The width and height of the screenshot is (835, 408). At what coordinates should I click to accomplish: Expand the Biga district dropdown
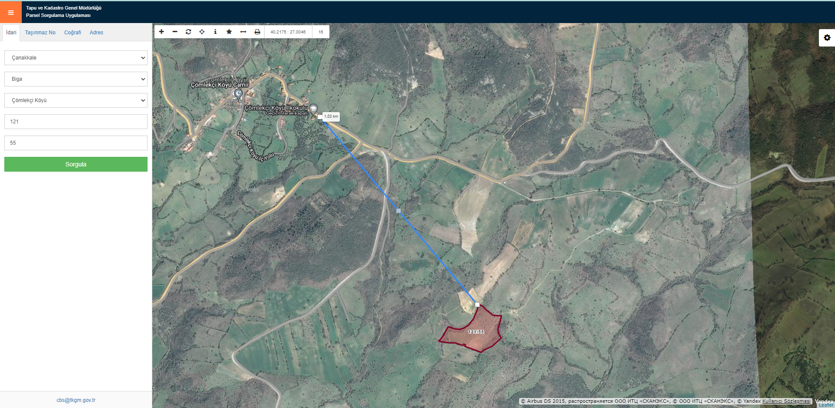click(x=76, y=79)
